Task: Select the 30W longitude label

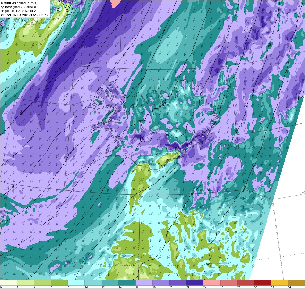Action: [x=21, y=112]
